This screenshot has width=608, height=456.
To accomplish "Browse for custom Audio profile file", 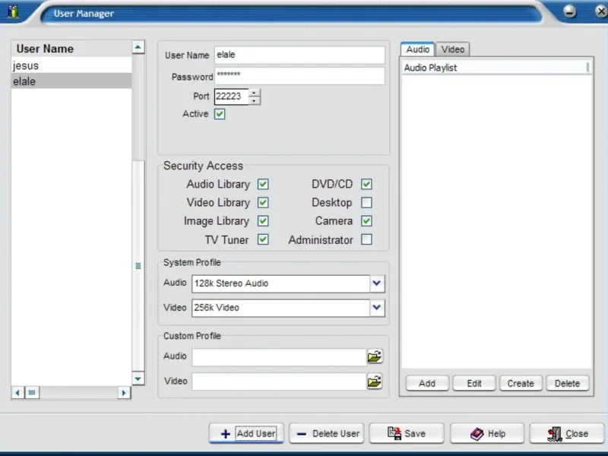I will (375, 356).
